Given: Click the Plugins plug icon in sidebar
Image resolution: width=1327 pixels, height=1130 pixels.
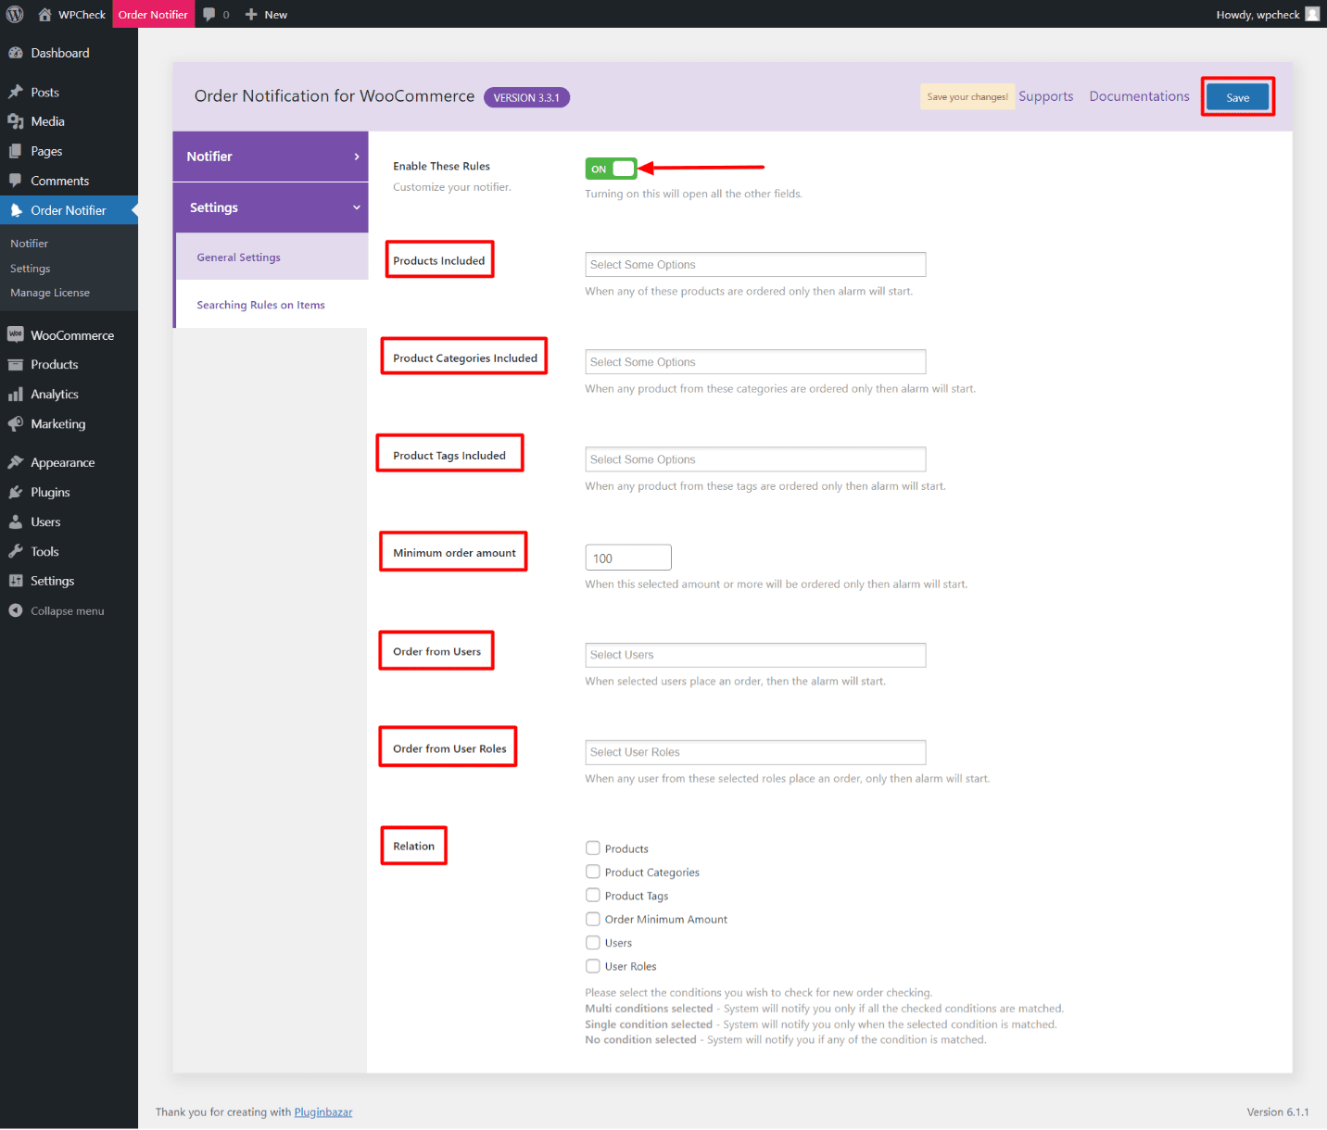Looking at the screenshot, I should [x=16, y=492].
